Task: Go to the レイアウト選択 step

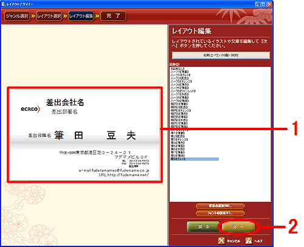Action: coord(49,16)
